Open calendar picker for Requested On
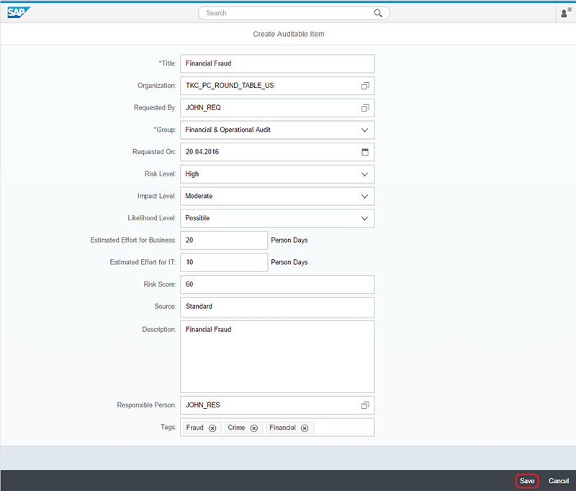Screen dimensions: 576x491 pyautogui.click(x=365, y=152)
